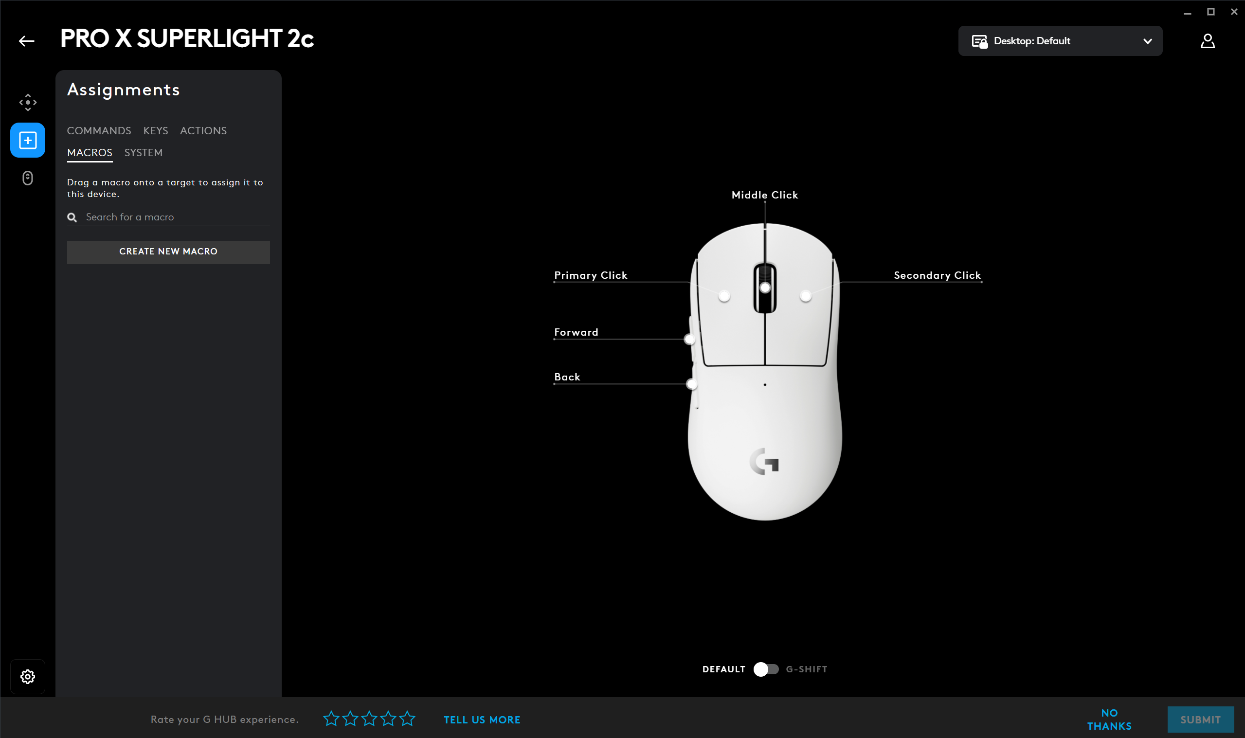Toggle the Default/G-Shift switch

[766, 669]
